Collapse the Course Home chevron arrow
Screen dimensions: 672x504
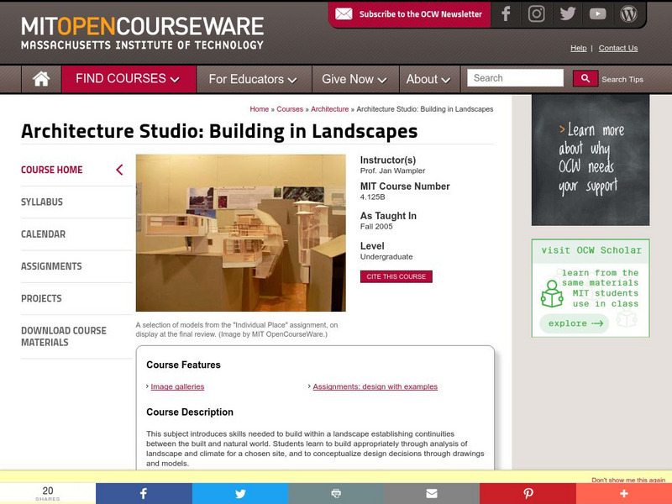coord(119,170)
